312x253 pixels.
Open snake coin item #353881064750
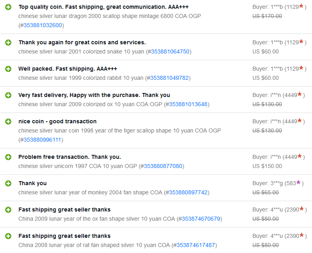170,51
